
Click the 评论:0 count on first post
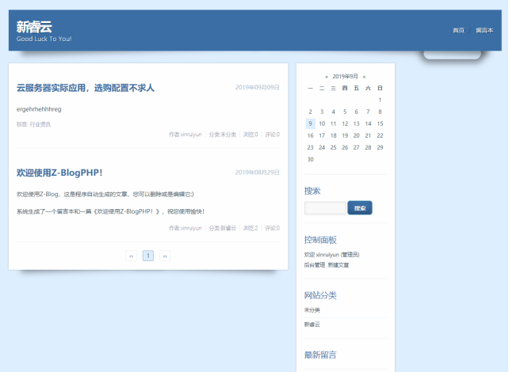(x=272, y=135)
